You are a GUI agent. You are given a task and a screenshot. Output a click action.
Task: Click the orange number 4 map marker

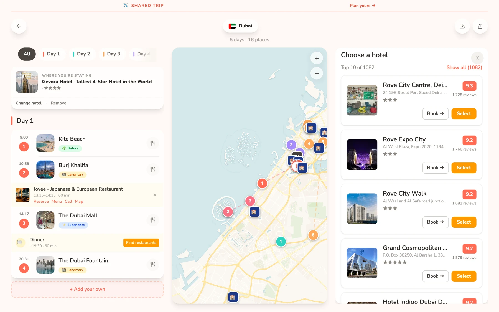[309, 144]
